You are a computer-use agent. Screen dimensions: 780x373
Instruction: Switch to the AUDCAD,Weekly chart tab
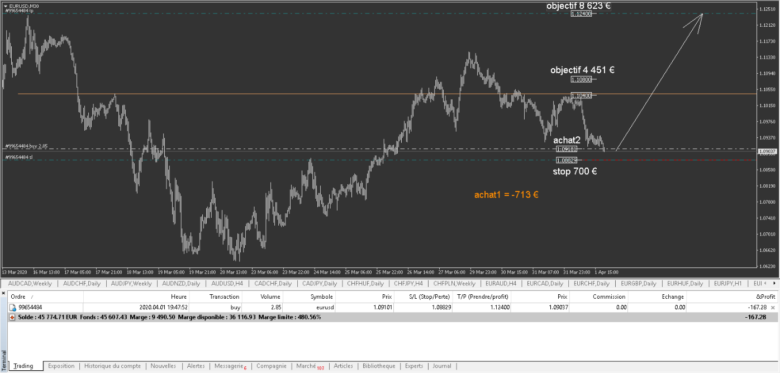point(30,284)
